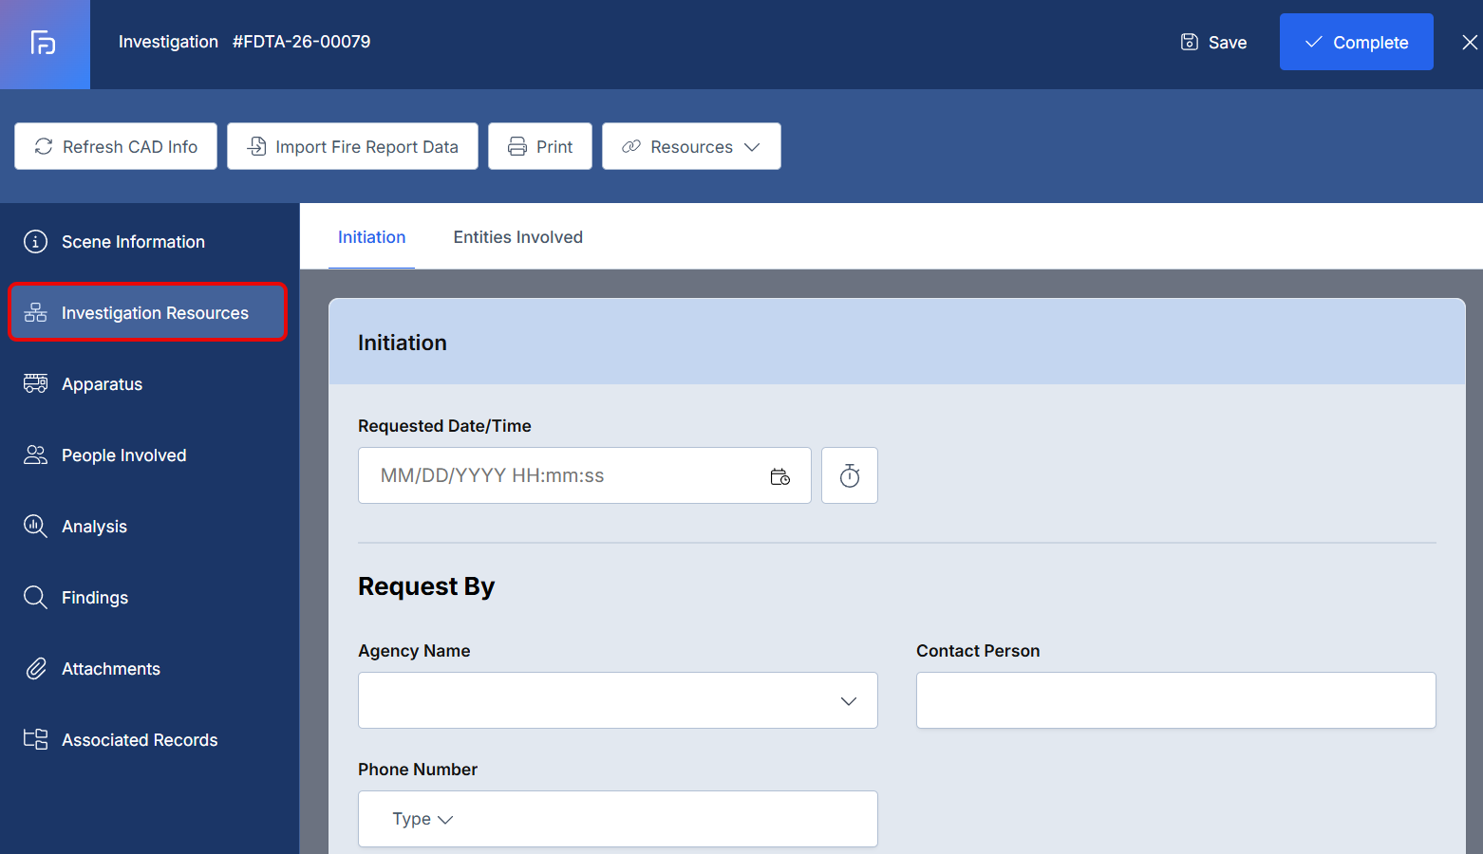Open Analysis section in sidebar
1483x854 pixels.
(x=149, y=527)
